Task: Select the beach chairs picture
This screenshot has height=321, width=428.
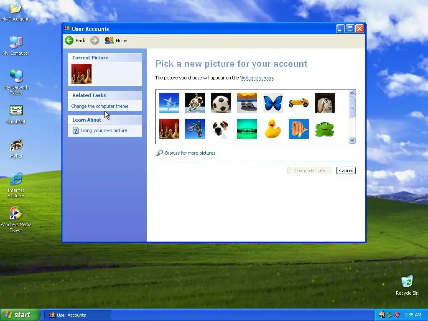Action: pyautogui.click(x=247, y=103)
